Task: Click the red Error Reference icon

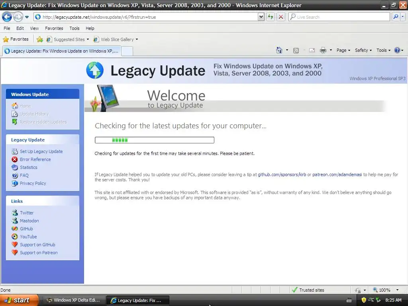Action: pyautogui.click(x=15, y=159)
